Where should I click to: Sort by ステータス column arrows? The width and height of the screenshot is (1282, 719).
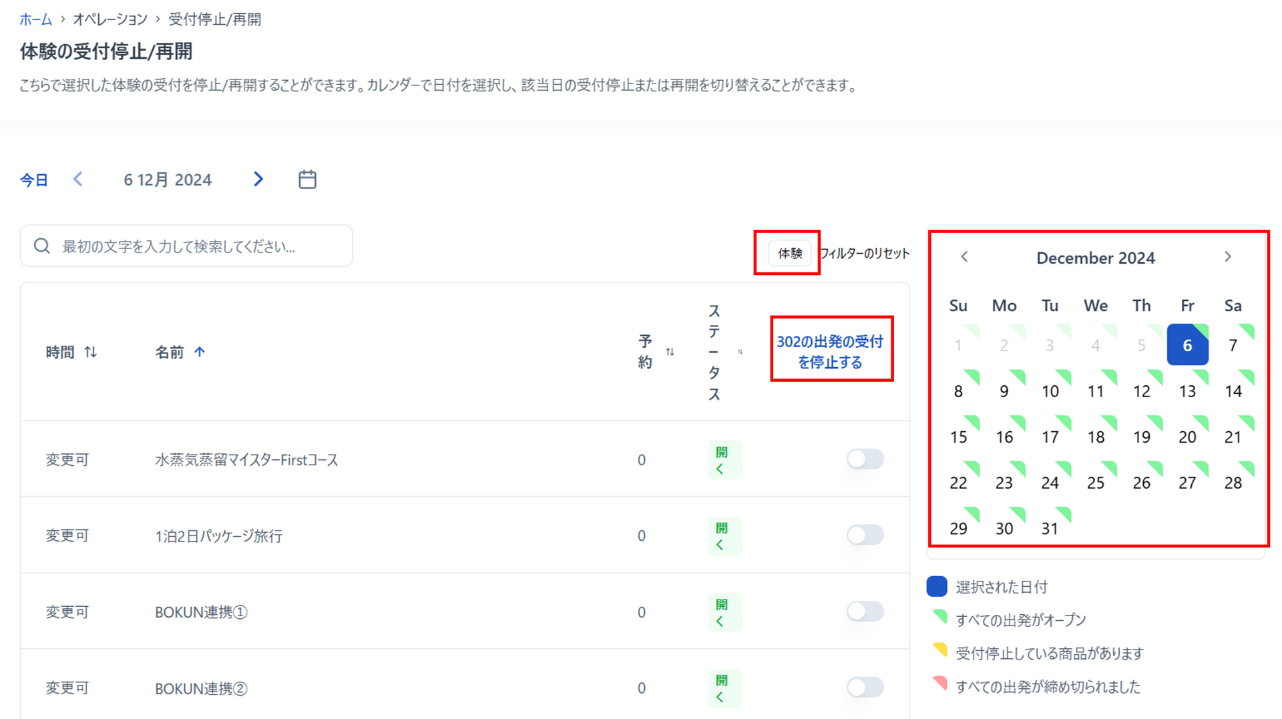coord(740,352)
